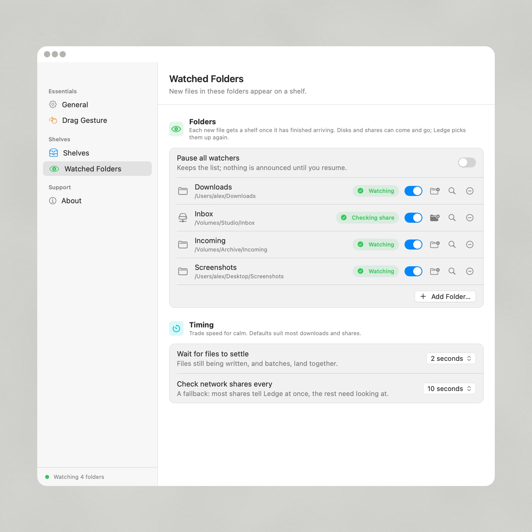Viewport: 532px width, 532px height.
Task: Click the Watching status badge for Downloads
Action: [376, 191]
